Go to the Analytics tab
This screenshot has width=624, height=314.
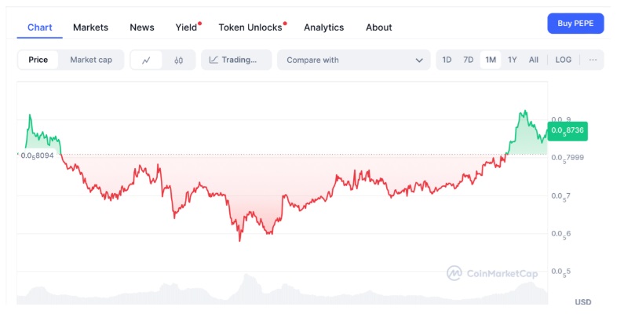(323, 27)
